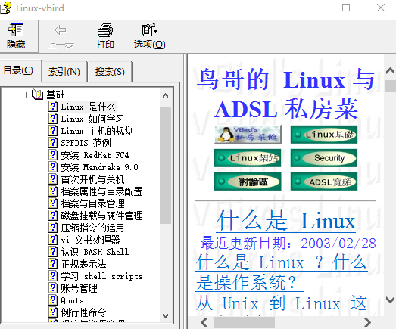Open the 学习 shell scripts topic
Image resolution: width=396 pixels, height=329 pixels.
(x=101, y=276)
